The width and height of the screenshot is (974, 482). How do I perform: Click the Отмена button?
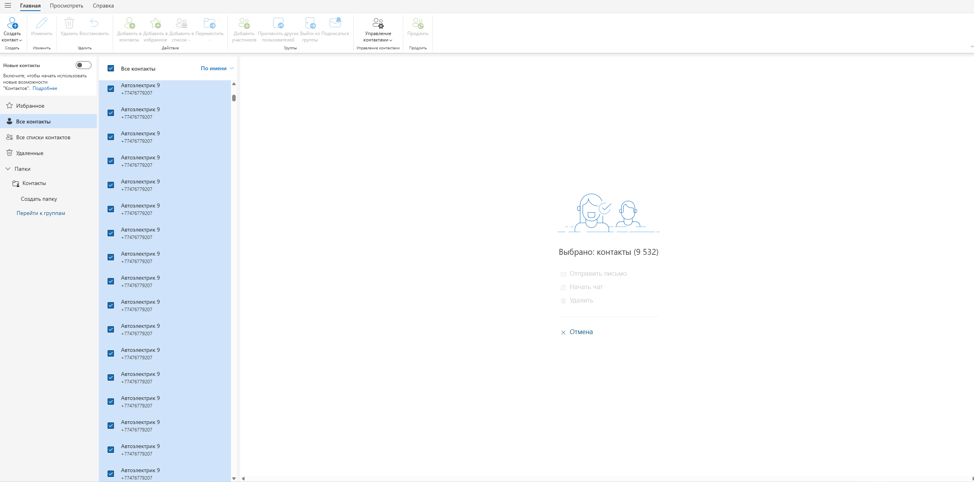(x=577, y=332)
